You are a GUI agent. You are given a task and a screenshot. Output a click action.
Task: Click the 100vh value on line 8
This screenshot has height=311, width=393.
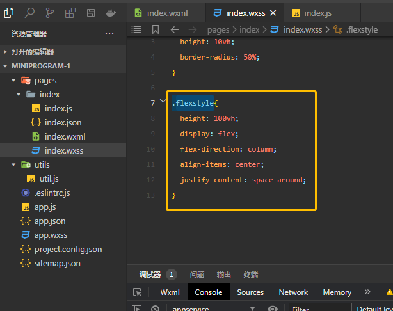point(224,118)
